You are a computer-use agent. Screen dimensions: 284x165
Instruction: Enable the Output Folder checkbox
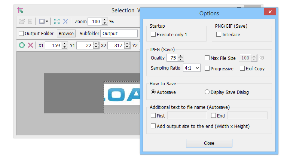pyautogui.click(x=21, y=34)
